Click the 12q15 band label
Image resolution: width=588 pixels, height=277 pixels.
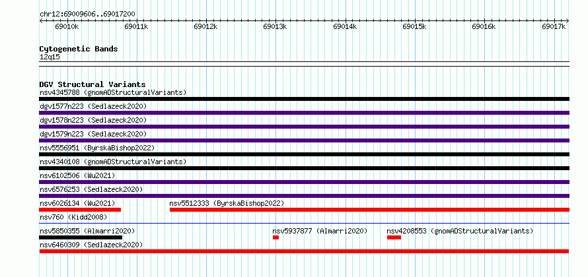[x=50, y=57]
